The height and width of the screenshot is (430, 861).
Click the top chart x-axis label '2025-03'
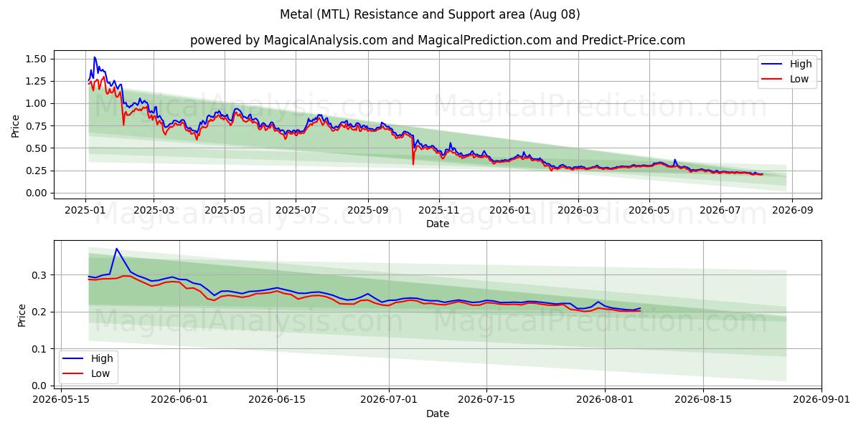coord(154,210)
